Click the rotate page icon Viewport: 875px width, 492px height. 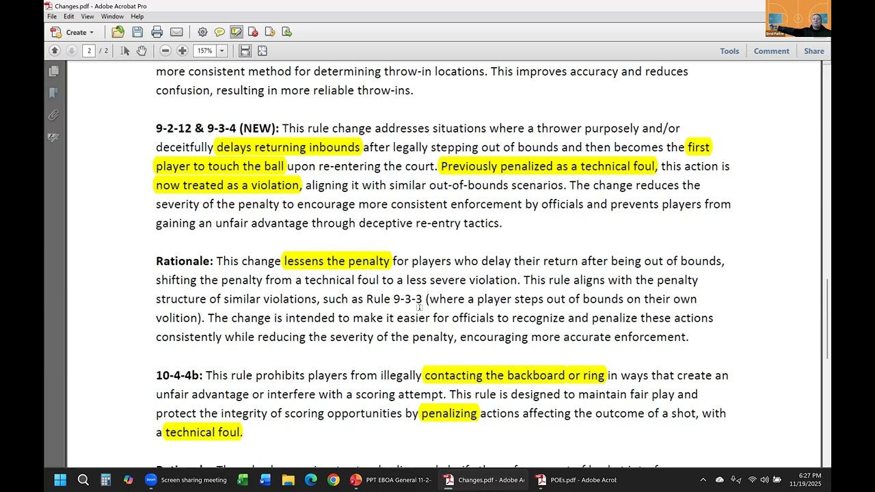point(270,32)
